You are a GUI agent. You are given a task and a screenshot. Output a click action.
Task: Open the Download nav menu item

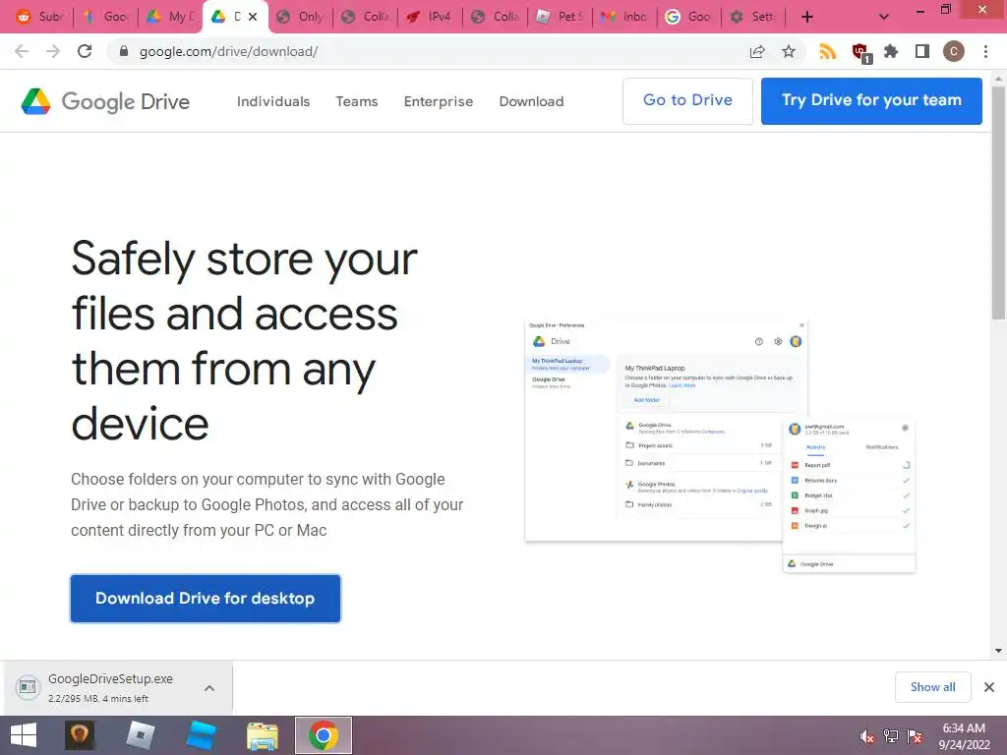[x=531, y=101]
